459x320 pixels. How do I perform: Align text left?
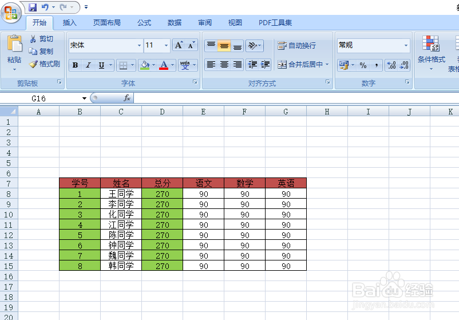[x=211, y=65]
